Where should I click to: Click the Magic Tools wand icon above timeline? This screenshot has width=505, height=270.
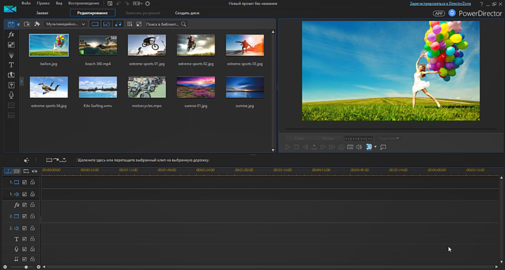click(26, 160)
